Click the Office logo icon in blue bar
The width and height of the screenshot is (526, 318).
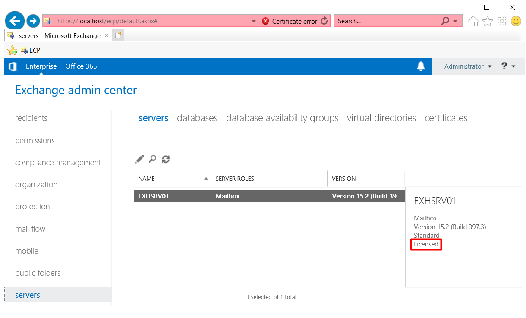pyautogui.click(x=13, y=66)
